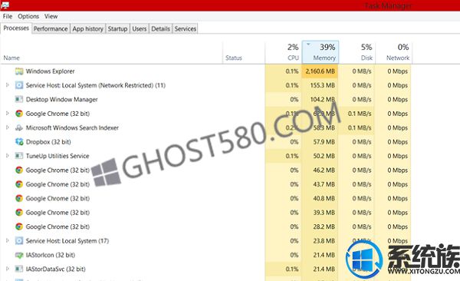Image resolution: width=460 pixels, height=281 pixels.
Task: Switch to the Performance tab
Action: click(51, 29)
